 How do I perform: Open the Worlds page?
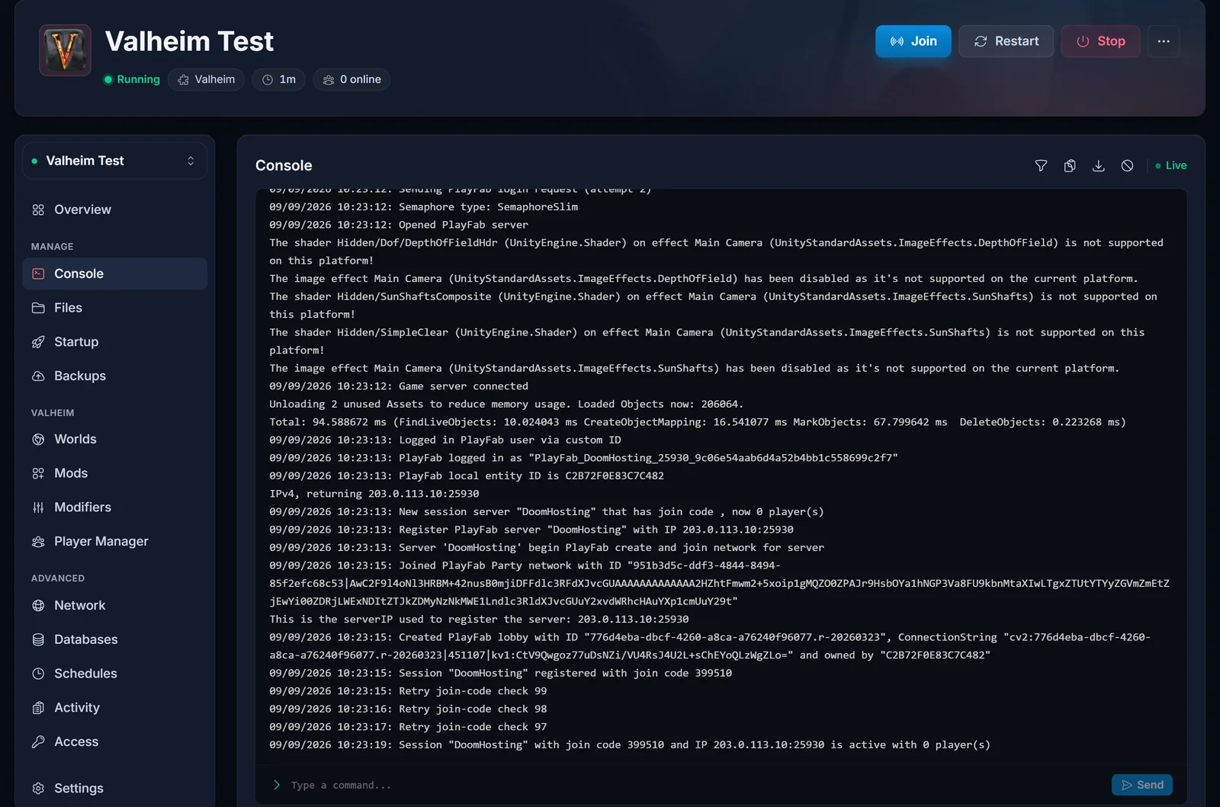pyautogui.click(x=114, y=439)
